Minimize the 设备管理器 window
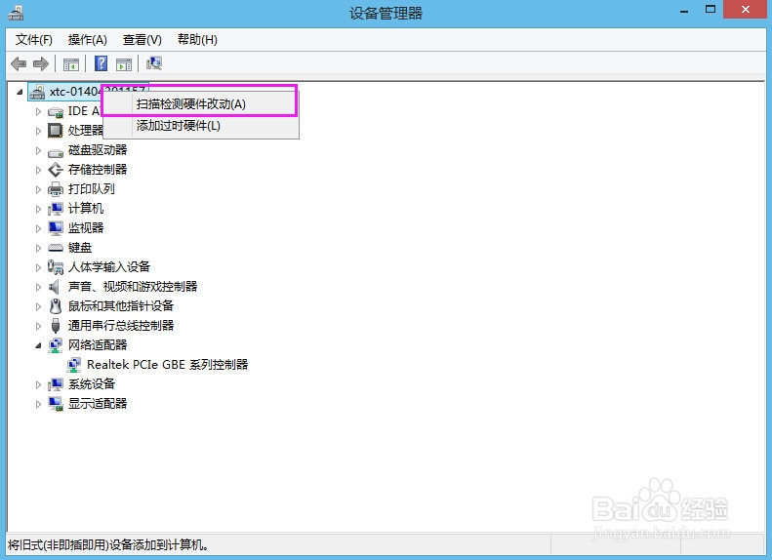The width and height of the screenshot is (772, 560). pos(684,10)
